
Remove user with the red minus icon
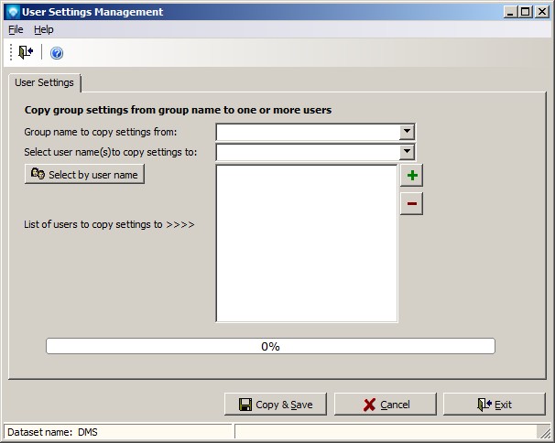tap(411, 203)
